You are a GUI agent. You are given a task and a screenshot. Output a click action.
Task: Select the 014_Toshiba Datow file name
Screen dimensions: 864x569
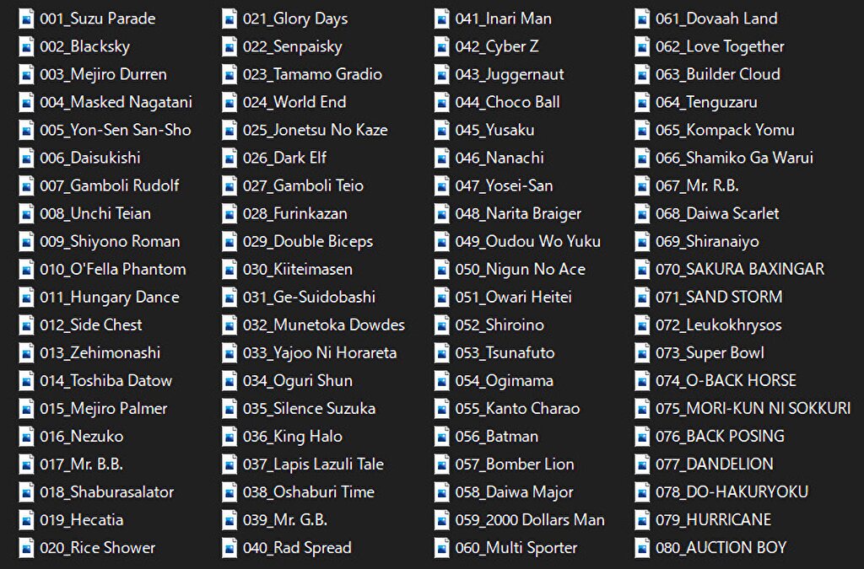pos(105,381)
